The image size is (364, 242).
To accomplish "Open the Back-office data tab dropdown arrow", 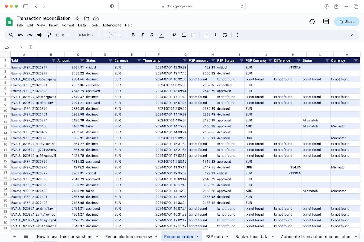I will (x=273, y=237).
